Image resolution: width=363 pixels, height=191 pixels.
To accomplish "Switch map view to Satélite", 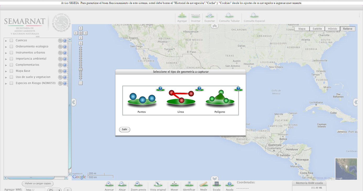I will 317,29.
